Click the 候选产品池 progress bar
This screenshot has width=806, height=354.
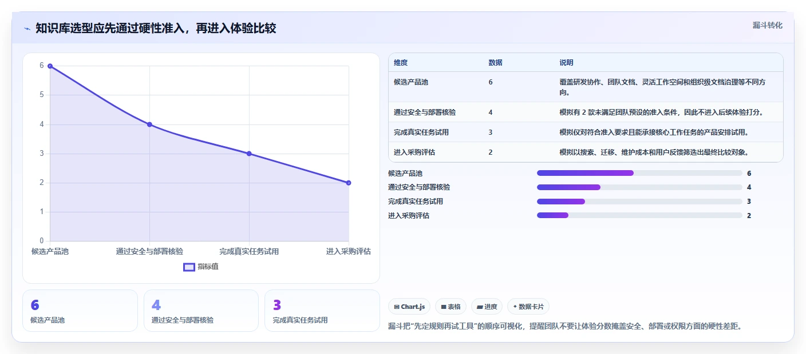[639, 173]
